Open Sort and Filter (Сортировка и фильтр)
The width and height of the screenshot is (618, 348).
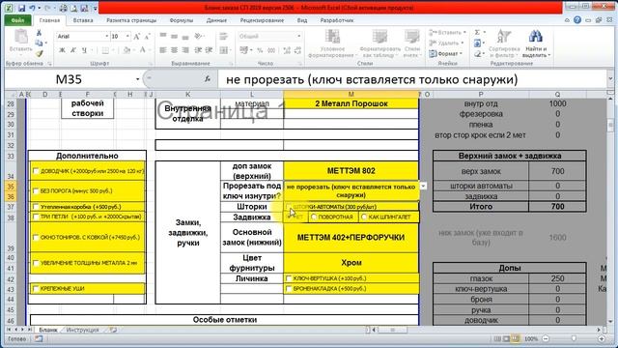[504, 43]
